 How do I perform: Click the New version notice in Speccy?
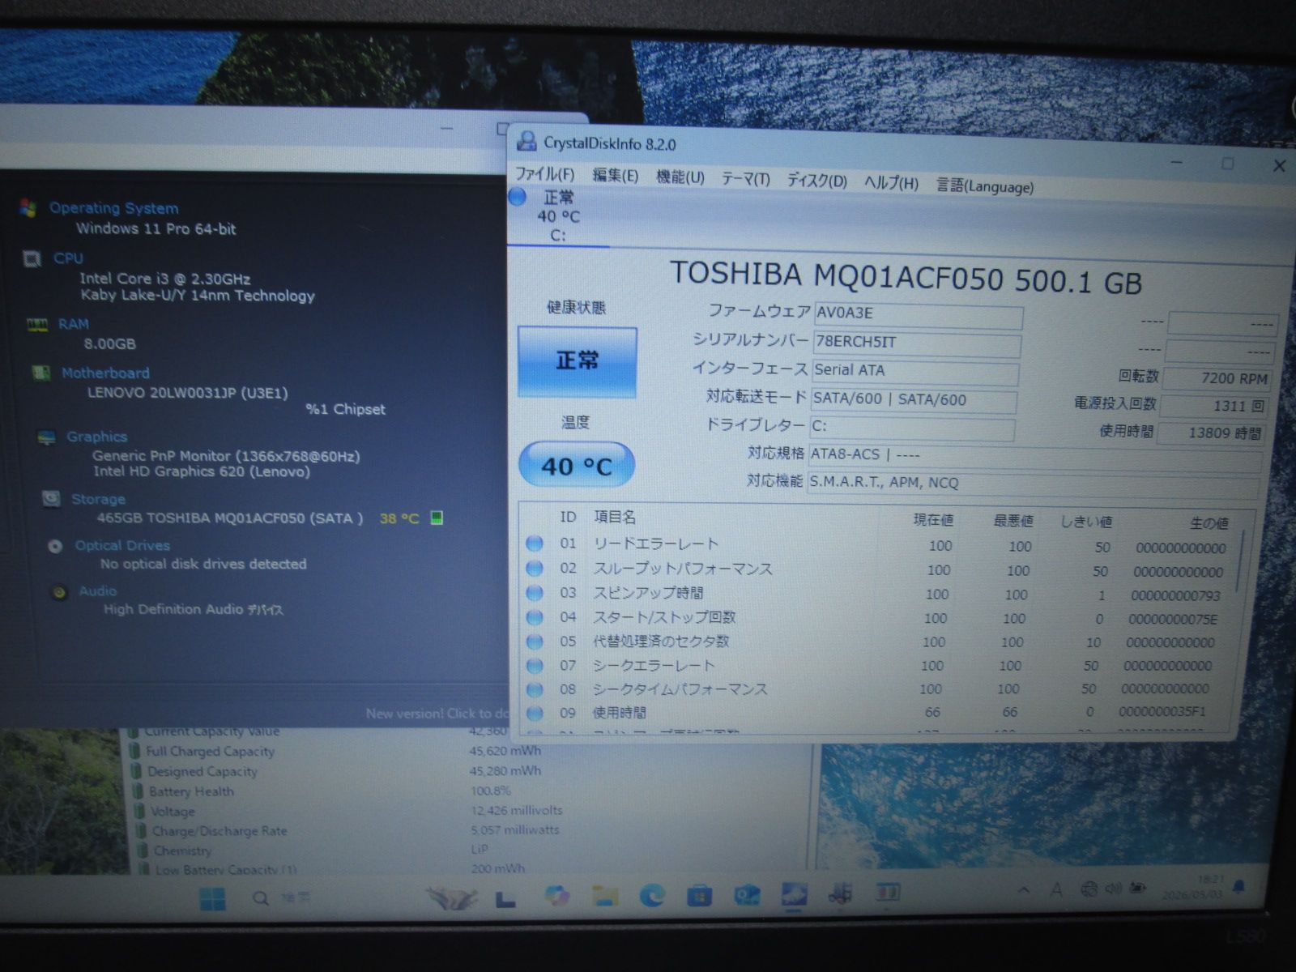[437, 714]
